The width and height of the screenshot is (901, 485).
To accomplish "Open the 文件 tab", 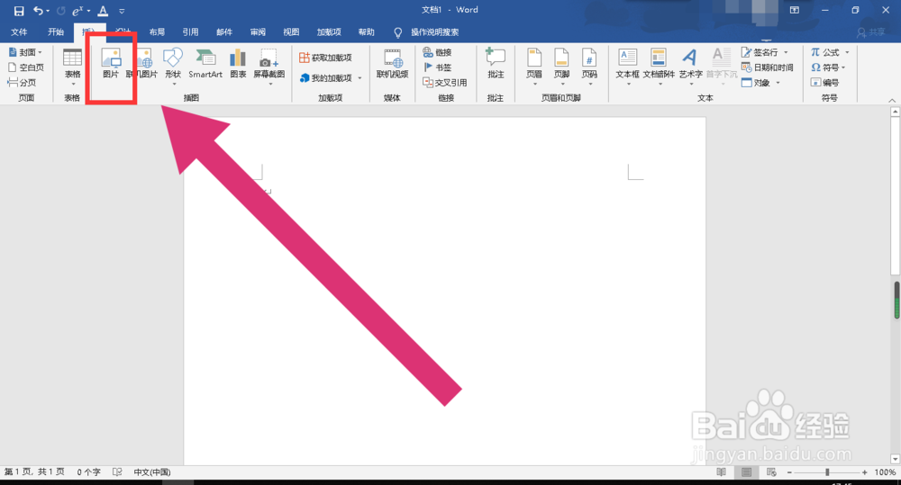I will (19, 32).
